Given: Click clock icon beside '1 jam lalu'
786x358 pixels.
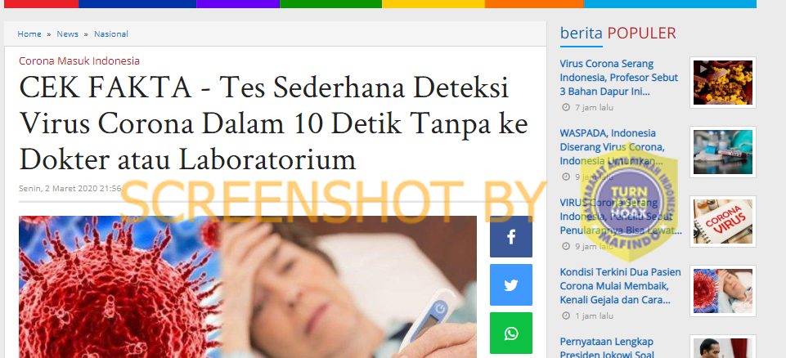Looking at the screenshot, I should [566, 316].
